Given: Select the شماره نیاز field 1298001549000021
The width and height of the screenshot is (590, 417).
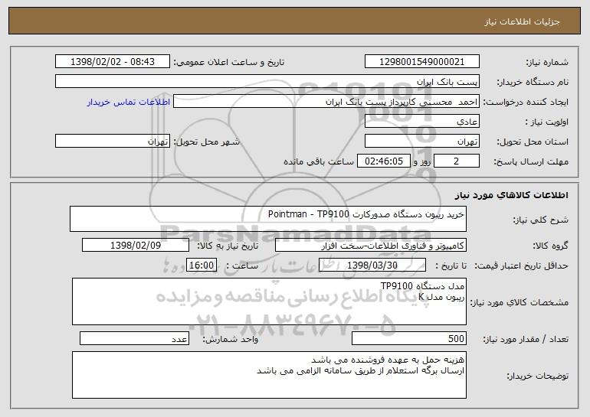Looking at the screenshot, I should (x=421, y=62).
